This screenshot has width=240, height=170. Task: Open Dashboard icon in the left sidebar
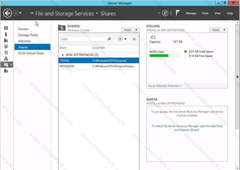click(6, 28)
